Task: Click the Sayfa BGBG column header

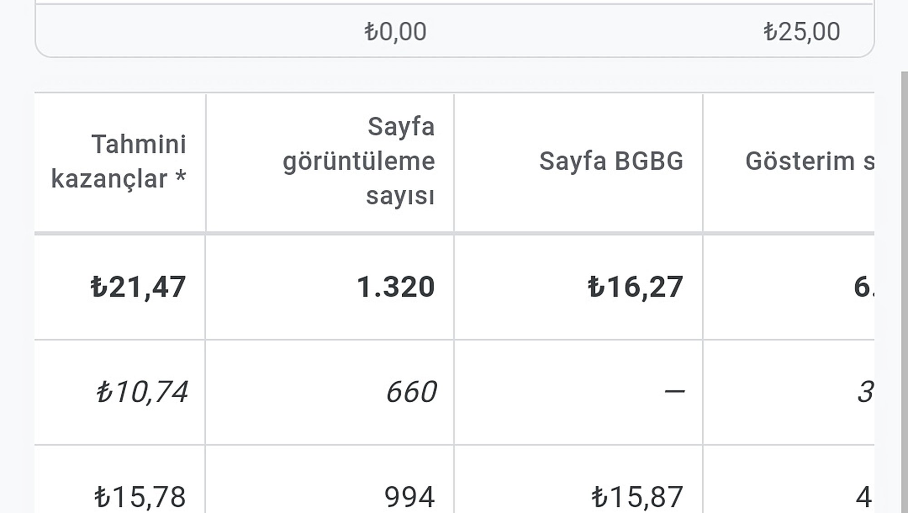Action: point(611,161)
